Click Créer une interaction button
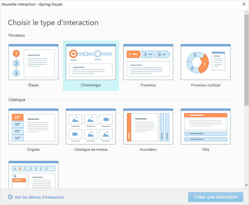Viewport: 249px width, 205px height. point(216,197)
